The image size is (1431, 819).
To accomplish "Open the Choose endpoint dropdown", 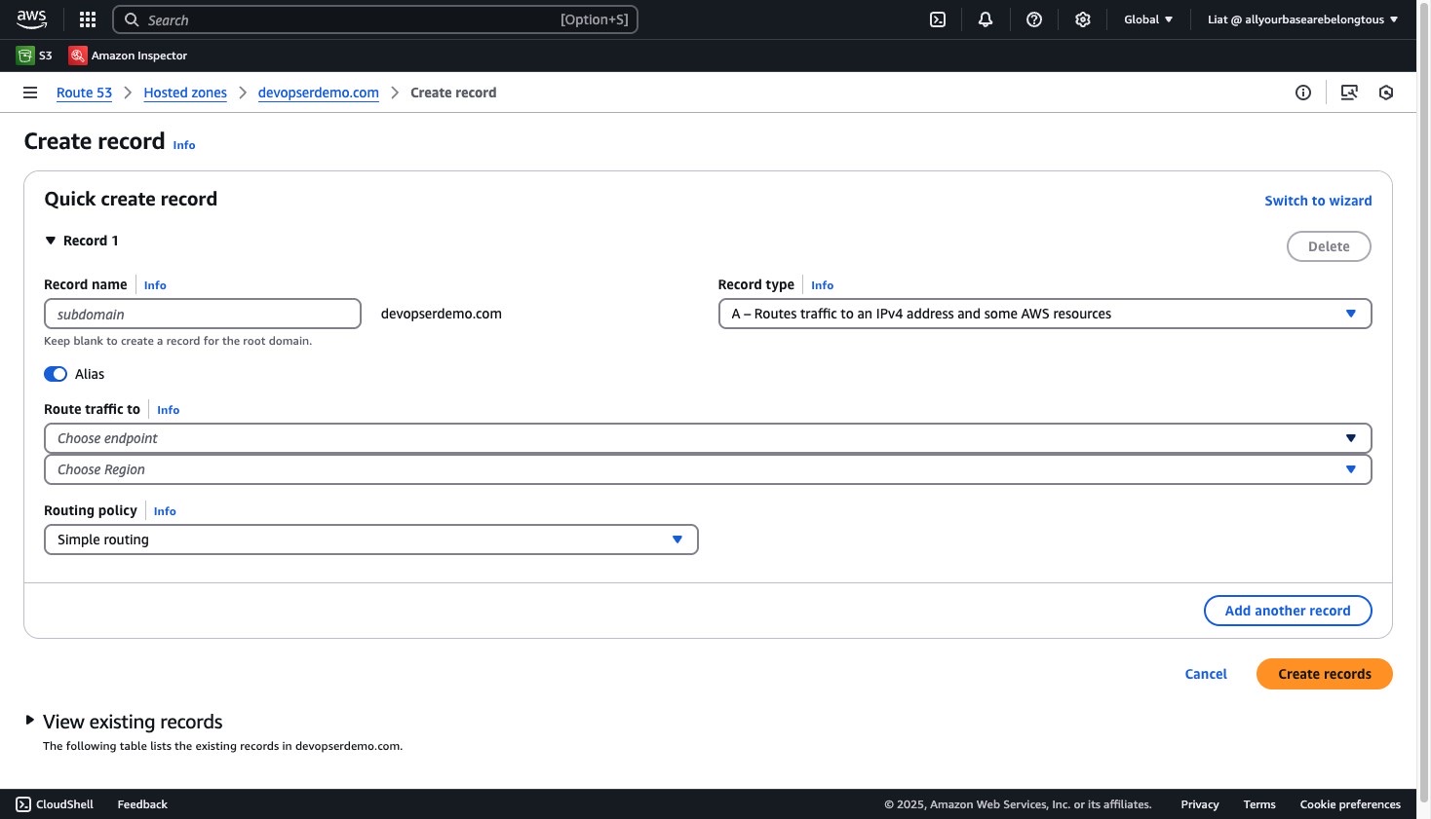I will 708,438.
